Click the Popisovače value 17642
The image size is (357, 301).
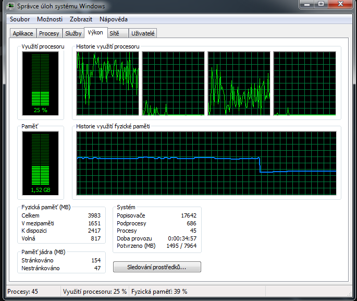click(189, 215)
